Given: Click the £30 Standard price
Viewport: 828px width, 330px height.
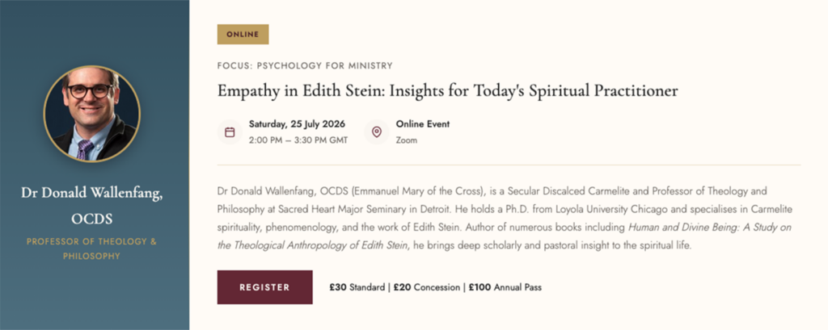Looking at the screenshot, I should point(358,287).
